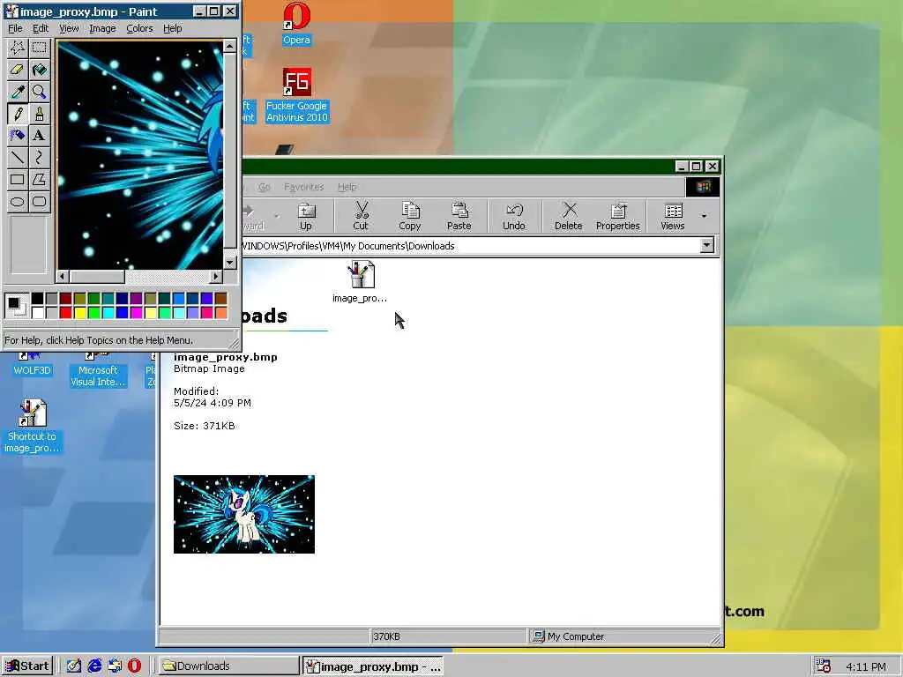
Task: Choose the Fill With Color bucket tool
Action: (x=39, y=70)
